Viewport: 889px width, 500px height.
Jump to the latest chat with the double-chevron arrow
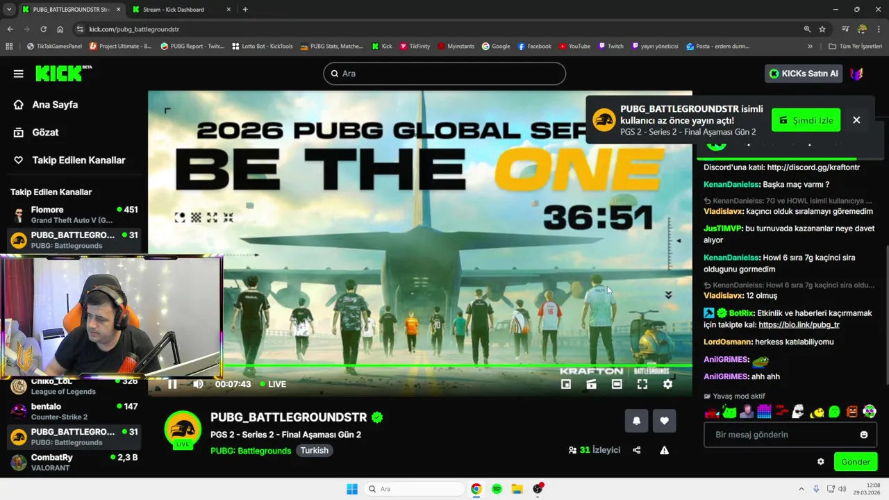(x=668, y=295)
